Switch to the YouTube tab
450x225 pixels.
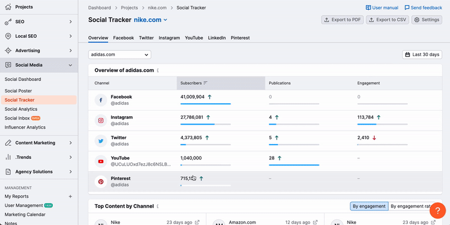tap(194, 38)
